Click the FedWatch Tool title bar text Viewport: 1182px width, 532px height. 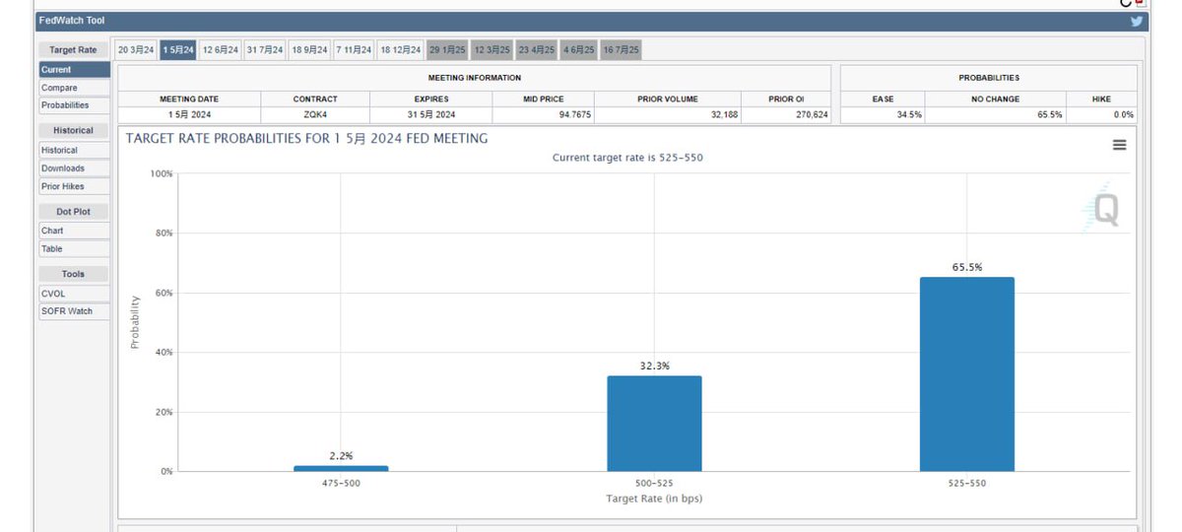[x=71, y=21]
